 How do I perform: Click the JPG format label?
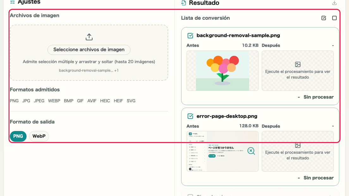coord(26,101)
